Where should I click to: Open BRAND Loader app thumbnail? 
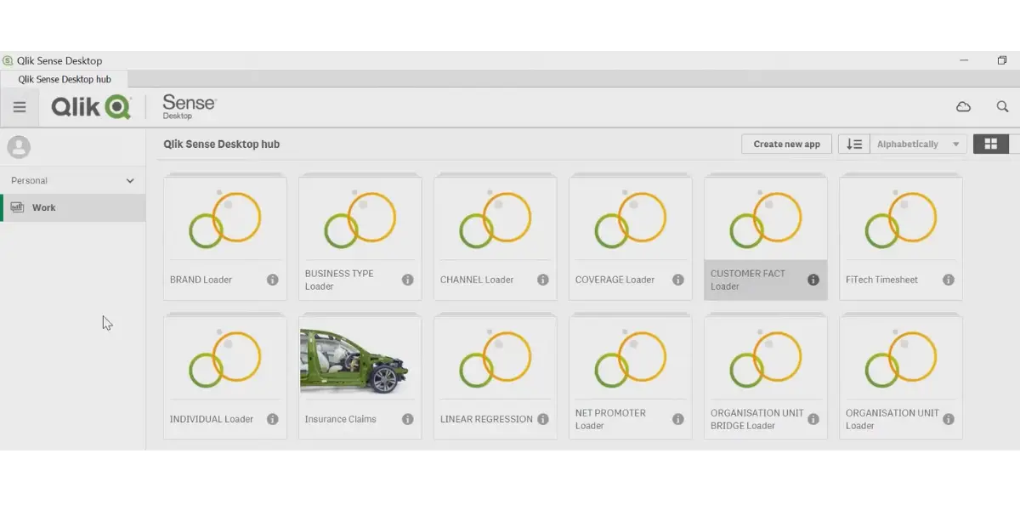225,218
